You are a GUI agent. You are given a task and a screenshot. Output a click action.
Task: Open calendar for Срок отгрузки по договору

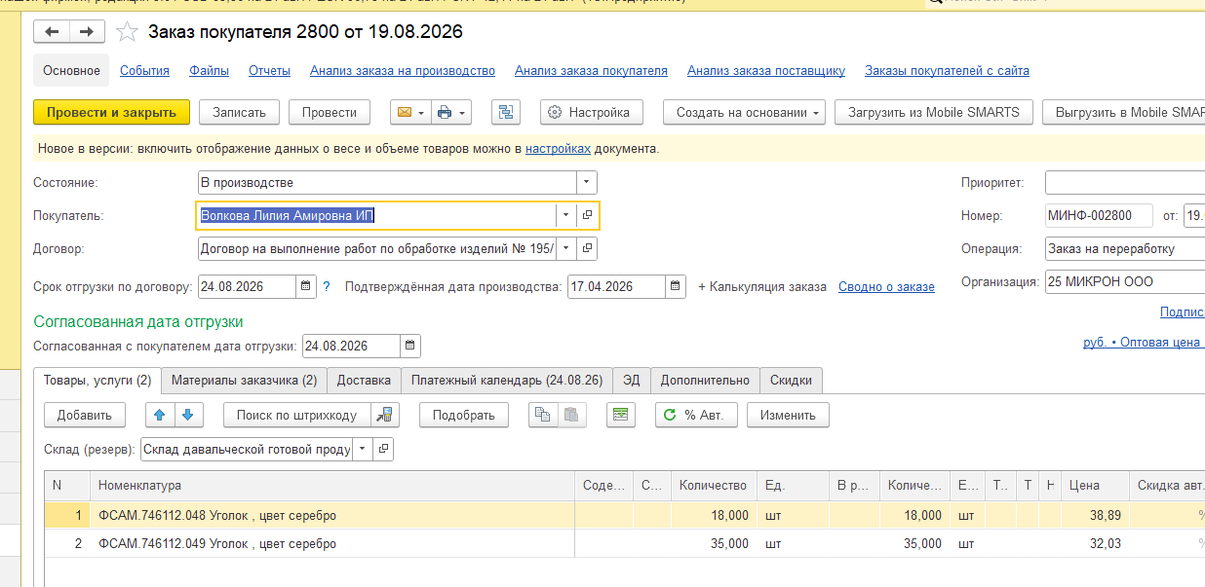pyautogui.click(x=306, y=286)
